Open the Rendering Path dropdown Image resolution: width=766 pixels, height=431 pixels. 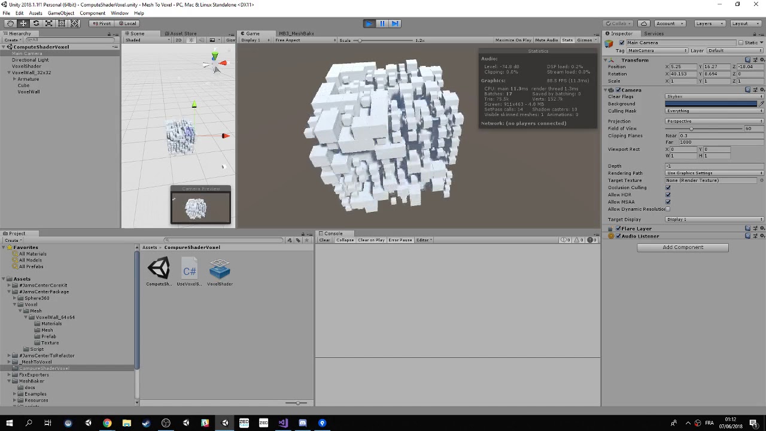coord(715,173)
